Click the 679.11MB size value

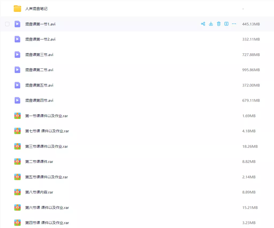251,101
